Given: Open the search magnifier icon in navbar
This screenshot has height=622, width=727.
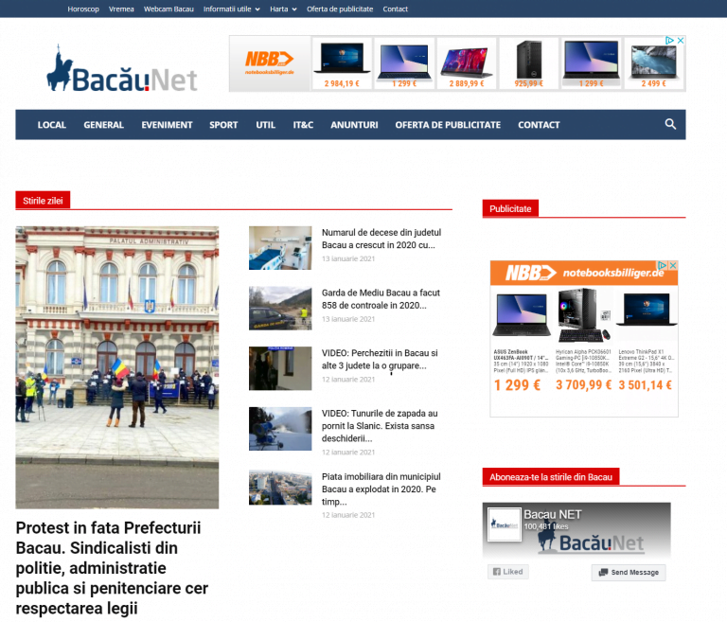Looking at the screenshot, I should tap(670, 124).
